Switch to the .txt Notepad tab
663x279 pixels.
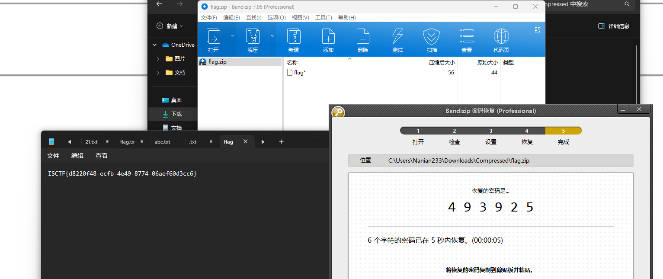tap(201, 141)
